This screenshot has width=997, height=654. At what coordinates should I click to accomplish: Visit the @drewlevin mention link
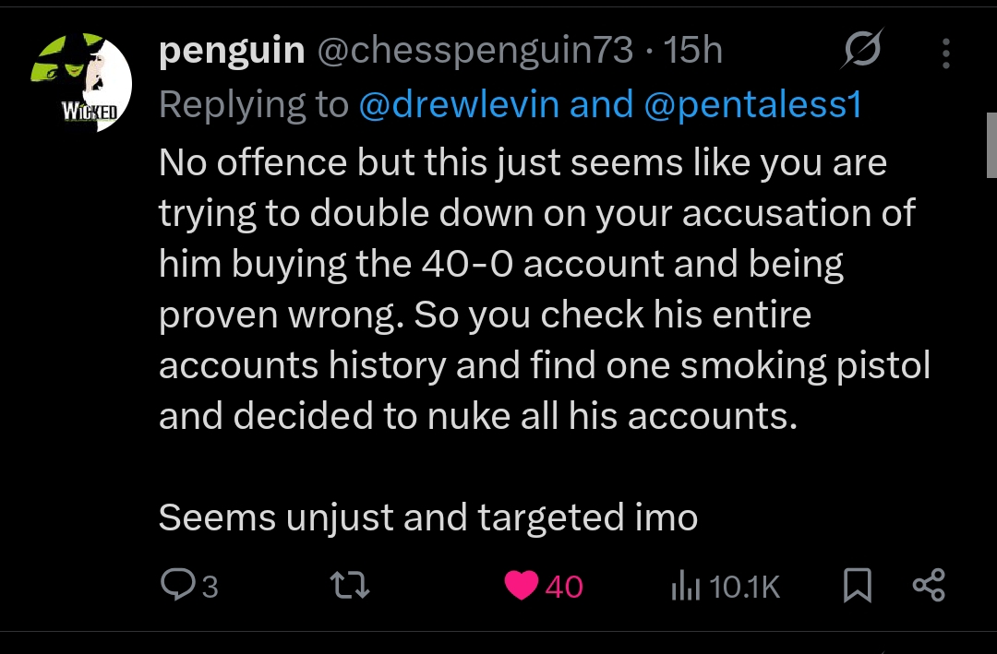(458, 105)
